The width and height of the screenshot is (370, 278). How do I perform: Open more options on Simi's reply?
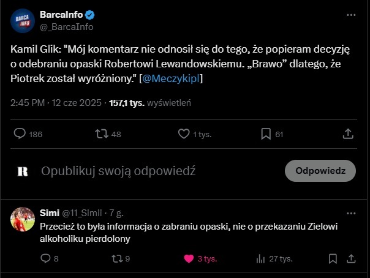[x=350, y=212]
